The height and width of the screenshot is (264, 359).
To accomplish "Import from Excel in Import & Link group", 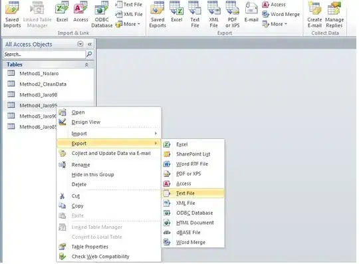I will click(62, 12).
